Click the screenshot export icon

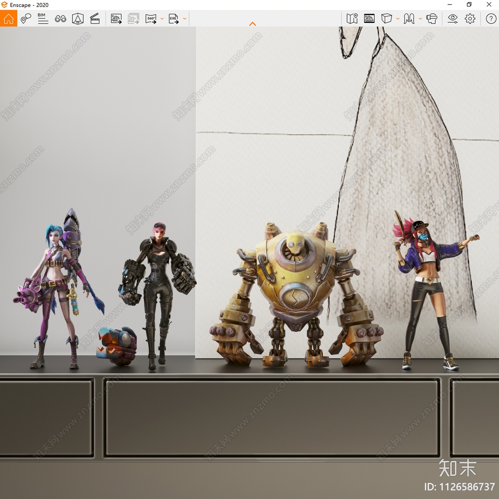(116, 19)
